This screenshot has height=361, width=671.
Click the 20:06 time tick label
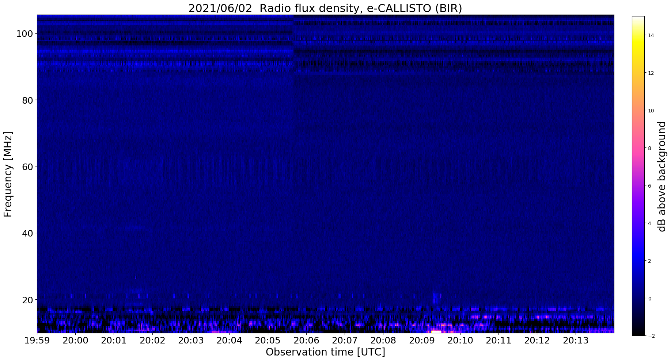tap(306, 341)
